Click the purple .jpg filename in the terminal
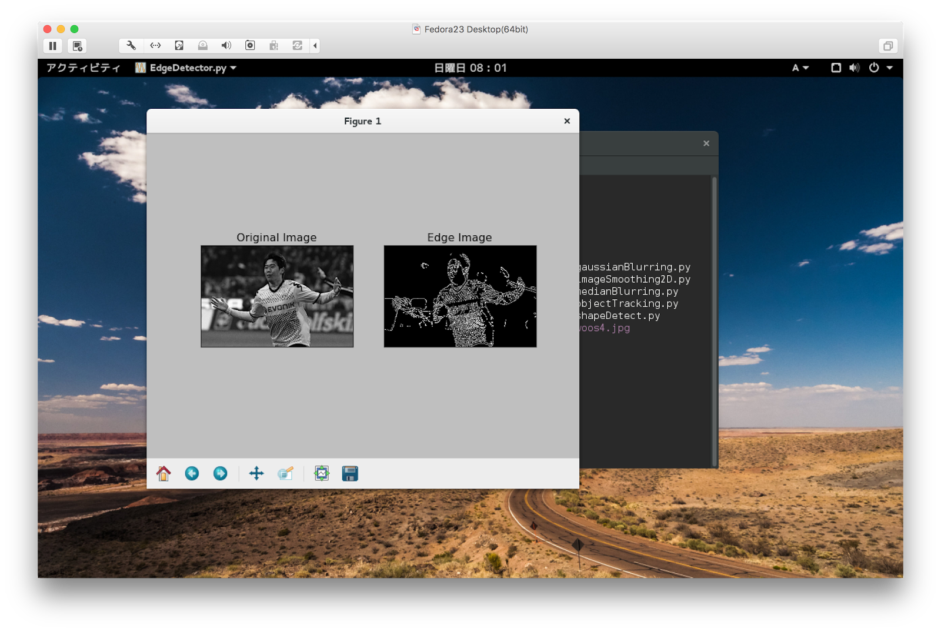This screenshot has width=941, height=632. (605, 328)
